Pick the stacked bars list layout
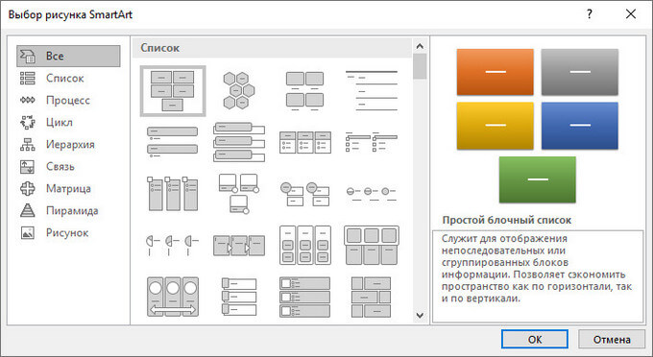This screenshot has width=653, height=357. 238,142
